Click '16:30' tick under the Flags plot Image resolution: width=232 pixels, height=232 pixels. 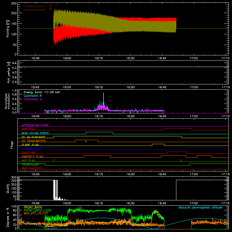point(130,174)
